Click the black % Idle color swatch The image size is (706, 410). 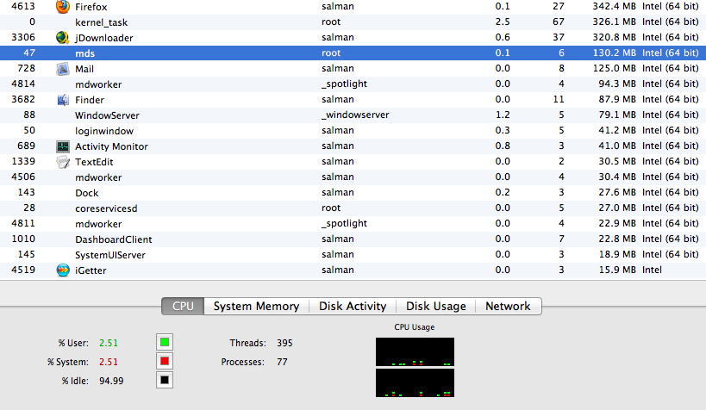coord(165,380)
